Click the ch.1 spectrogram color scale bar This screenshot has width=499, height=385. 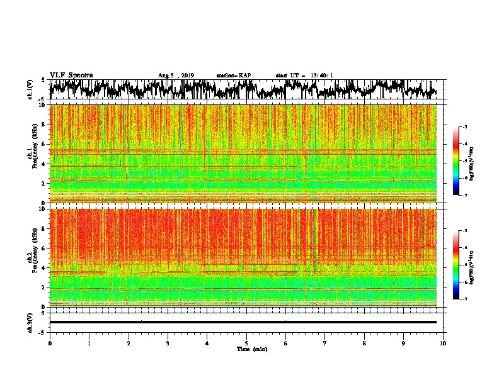click(456, 161)
